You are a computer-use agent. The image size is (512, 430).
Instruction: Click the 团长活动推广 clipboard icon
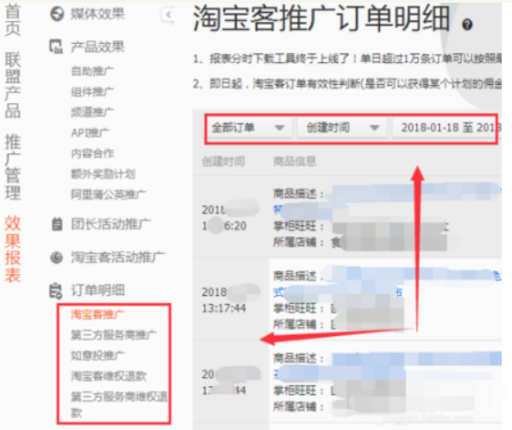click(57, 225)
